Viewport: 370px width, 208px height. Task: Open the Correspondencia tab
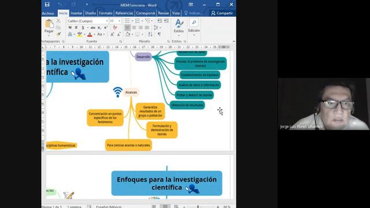pos(145,13)
